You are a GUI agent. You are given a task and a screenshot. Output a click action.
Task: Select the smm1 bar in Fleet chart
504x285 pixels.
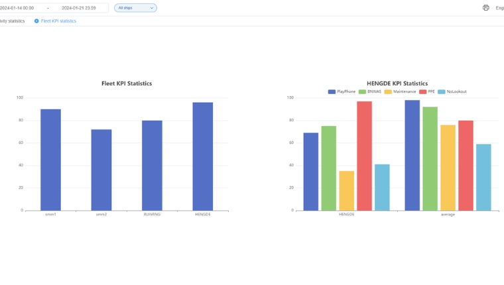click(x=50, y=160)
